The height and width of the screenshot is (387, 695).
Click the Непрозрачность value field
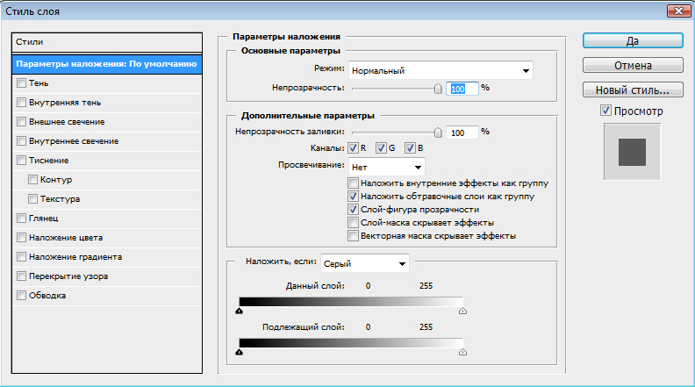tap(462, 89)
